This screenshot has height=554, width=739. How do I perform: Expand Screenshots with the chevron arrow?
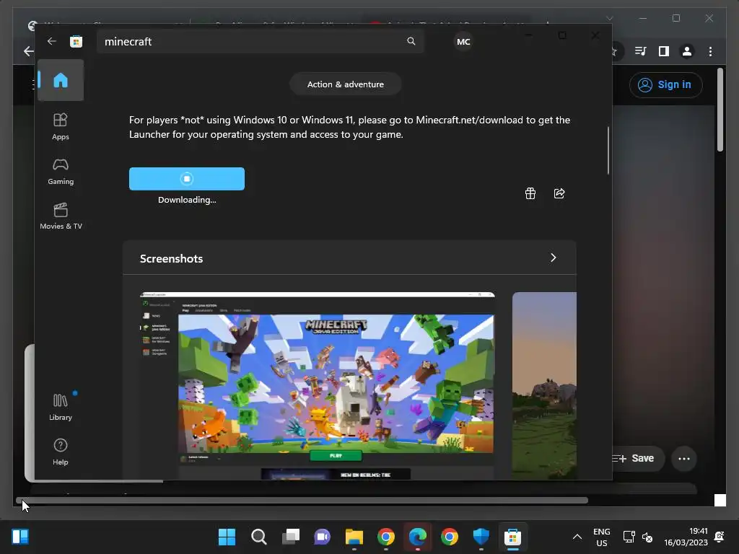point(554,258)
